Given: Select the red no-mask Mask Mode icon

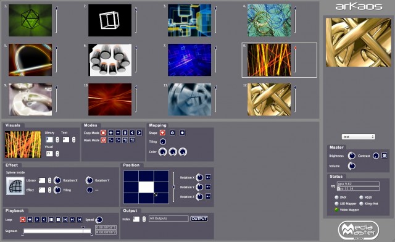Looking at the screenshot, I should [x=103, y=140].
